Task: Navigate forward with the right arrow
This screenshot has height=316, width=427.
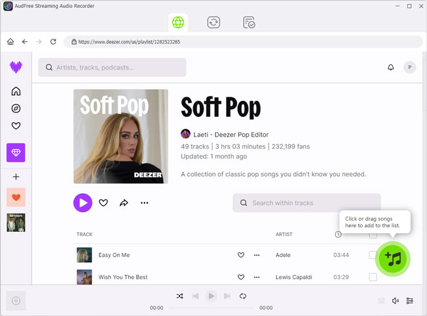Action: (x=39, y=41)
